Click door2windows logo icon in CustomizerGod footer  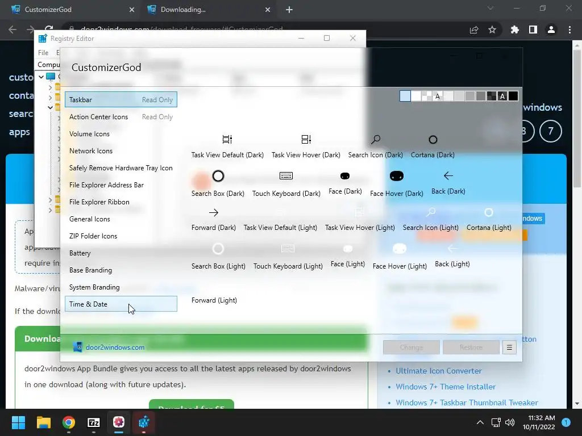77,347
